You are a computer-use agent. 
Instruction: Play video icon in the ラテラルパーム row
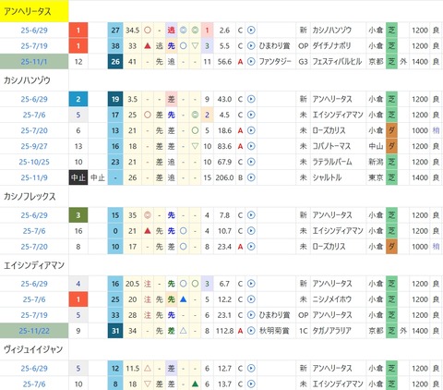(x=251, y=162)
